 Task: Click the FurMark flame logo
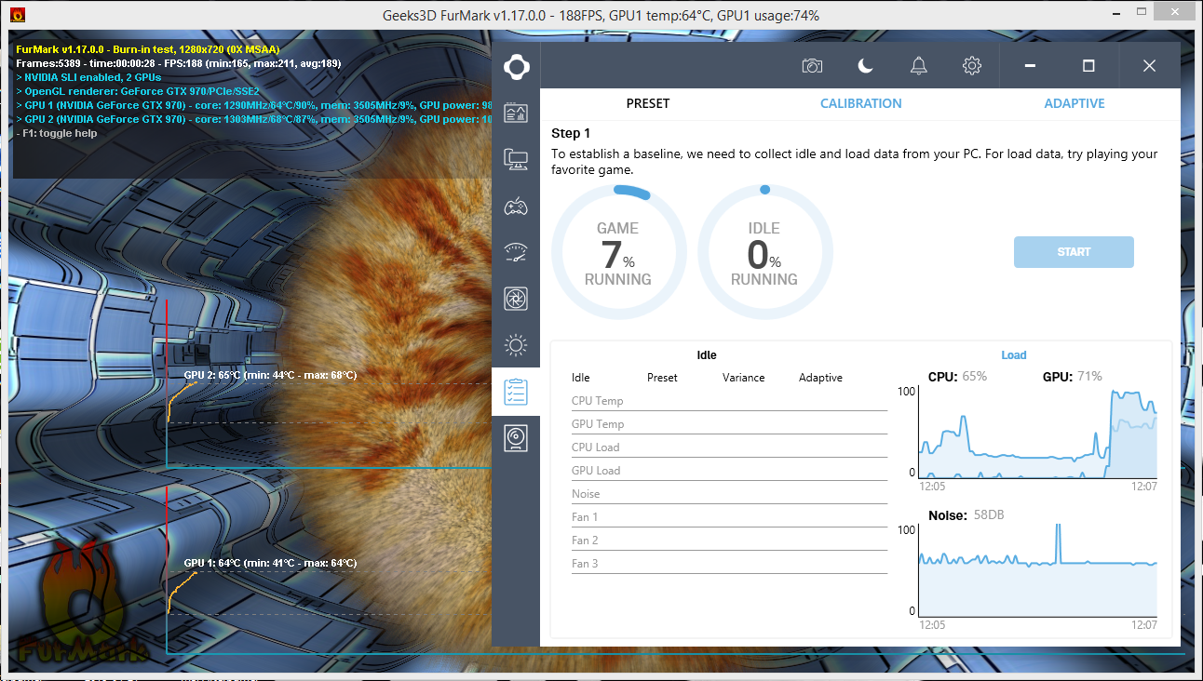(82, 600)
